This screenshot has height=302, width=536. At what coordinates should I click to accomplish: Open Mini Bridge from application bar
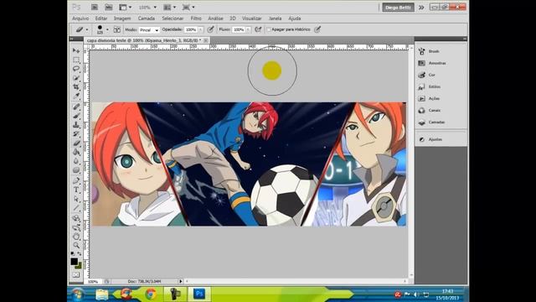tap(108, 7)
